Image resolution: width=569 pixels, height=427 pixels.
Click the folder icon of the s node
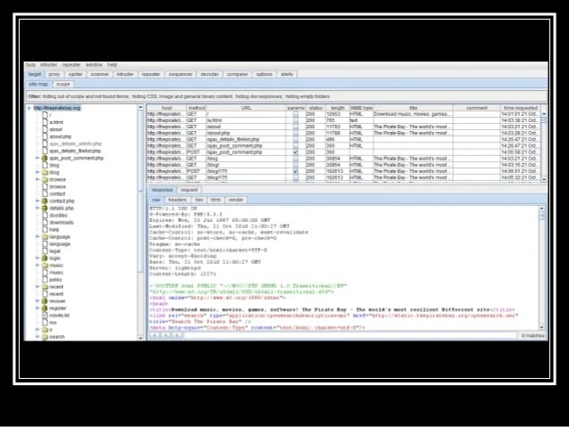(x=45, y=330)
